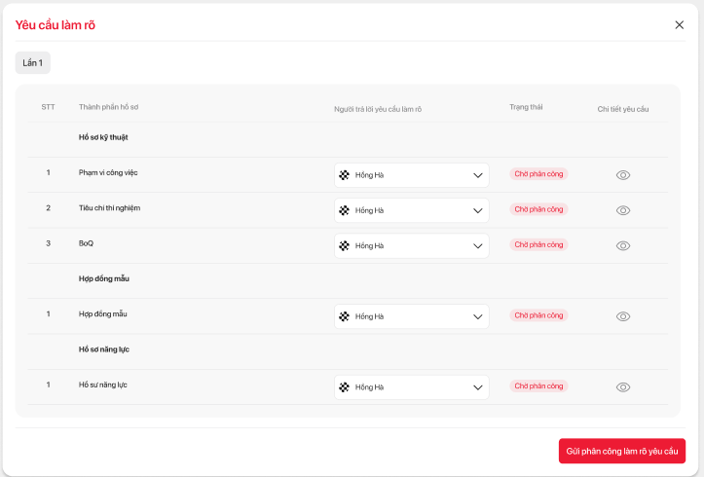View request details for Phạm vi công việc
The height and width of the screenshot is (477, 704).
(623, 175)
